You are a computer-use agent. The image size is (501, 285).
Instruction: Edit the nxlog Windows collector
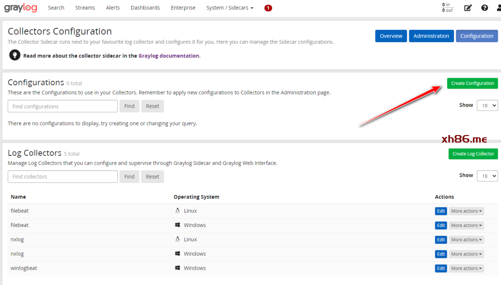(441, 254)
